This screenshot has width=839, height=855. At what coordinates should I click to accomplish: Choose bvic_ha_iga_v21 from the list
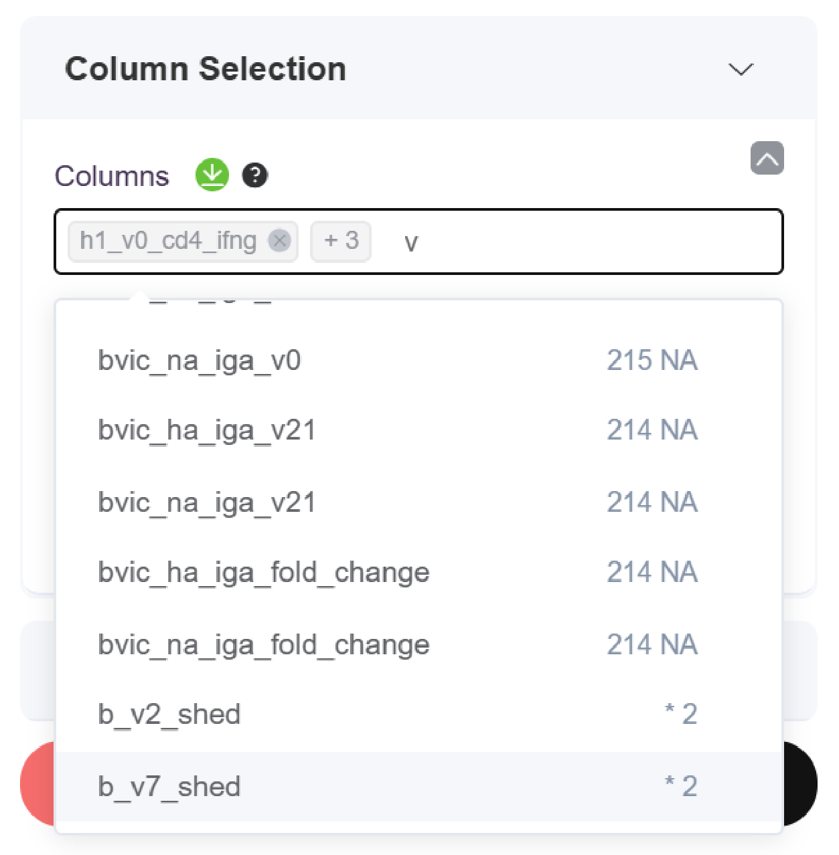click(x=206, y=430)
